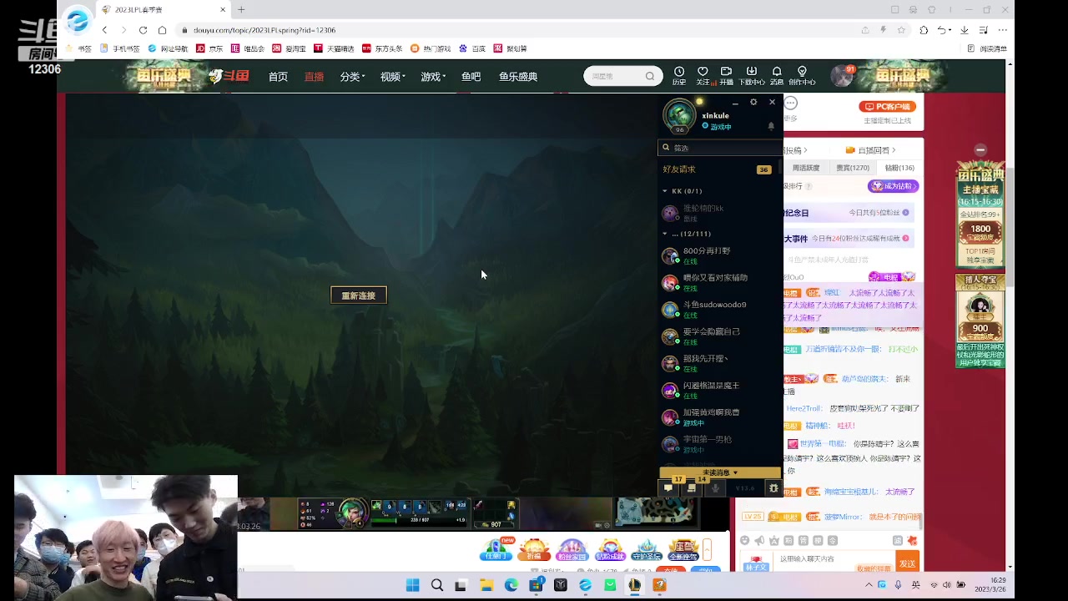This screenshot has width=1068, height=601.
Task: Open the 历史 history icon in Douyu header
Action: pos(679,75)
